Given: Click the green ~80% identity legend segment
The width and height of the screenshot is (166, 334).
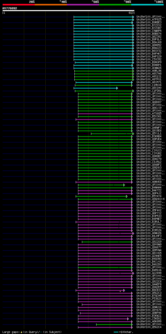Looking at the screenshot, I should coord(115,4).
